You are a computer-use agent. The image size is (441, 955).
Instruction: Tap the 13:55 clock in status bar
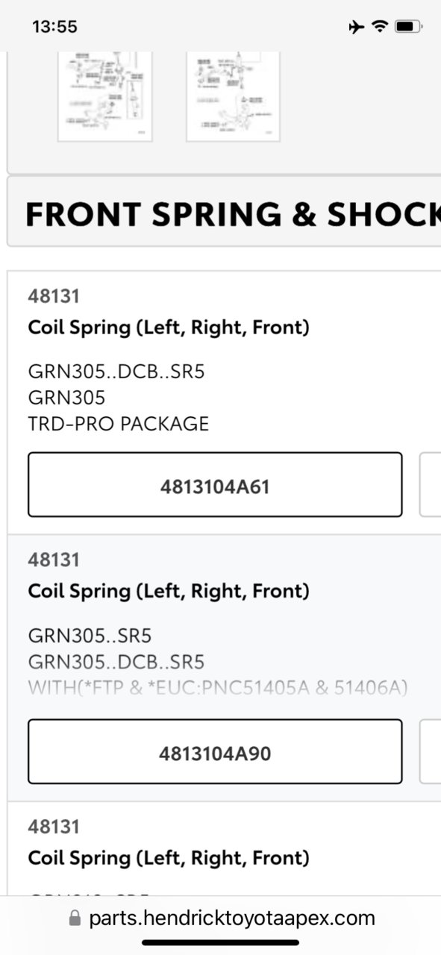[54, 27]
